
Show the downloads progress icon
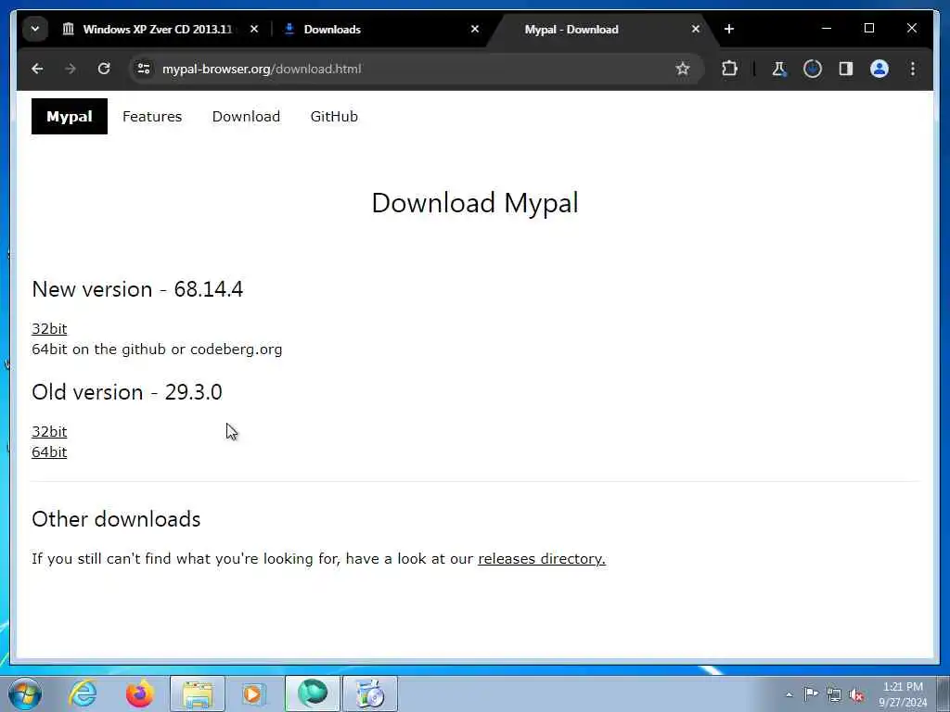coord(813,69)
